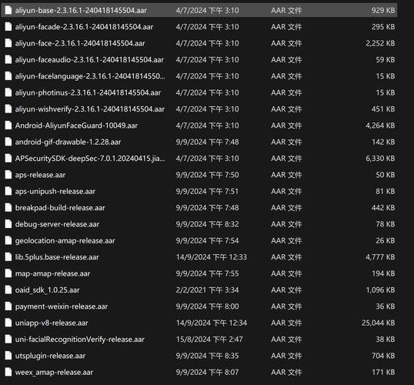The width and height of the screenshot is (414, 385).
Task: Click the icon next to weex_amap-release.aar
Action: (8, 372)
